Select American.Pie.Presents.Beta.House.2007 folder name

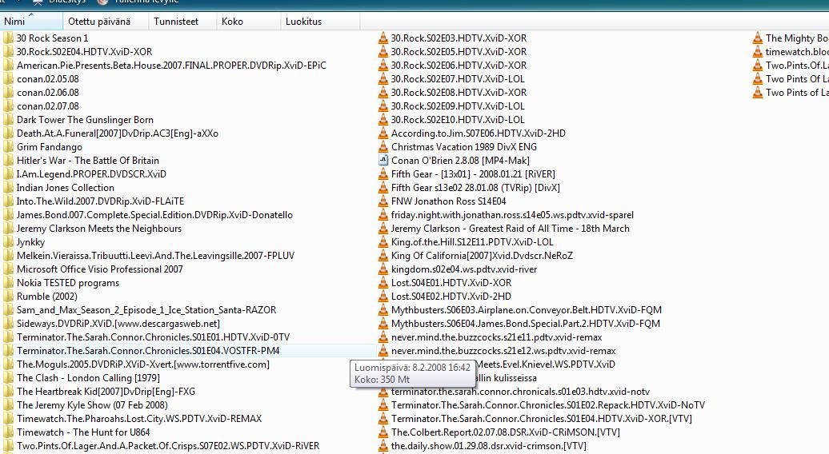[171, 66]
